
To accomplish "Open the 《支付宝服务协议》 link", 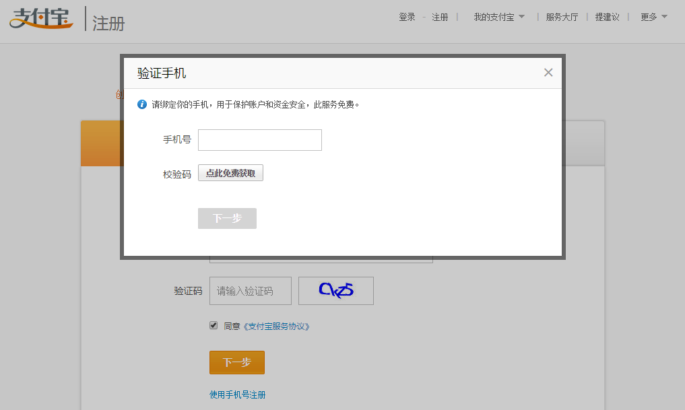I will pos(276,326).
